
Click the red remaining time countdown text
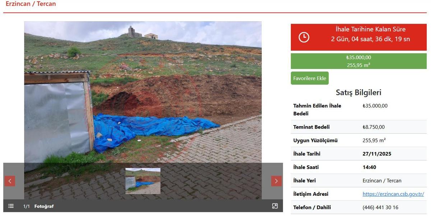370,34
